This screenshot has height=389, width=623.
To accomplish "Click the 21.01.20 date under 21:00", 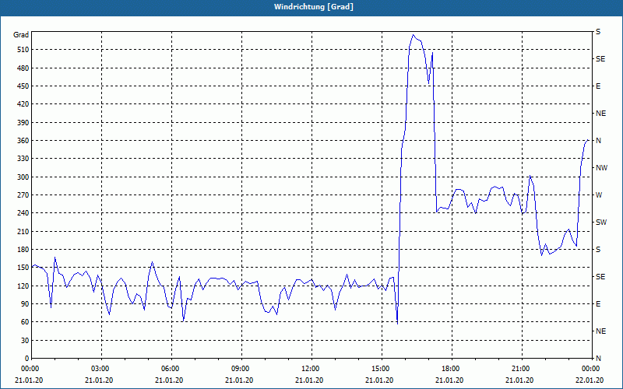I will [x=519, y=380].
